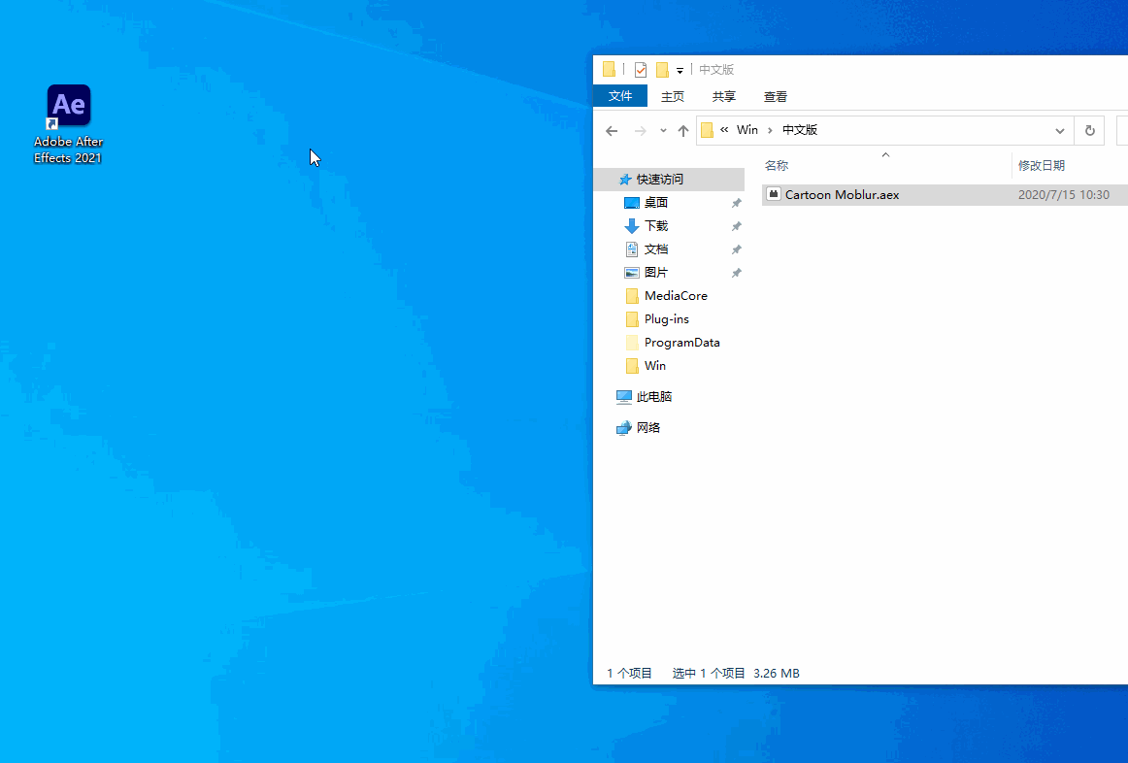This screenshot has width=1128, height=763.
Task: Expand the address bar history dropdown
Action: [x=1060, y=131]
